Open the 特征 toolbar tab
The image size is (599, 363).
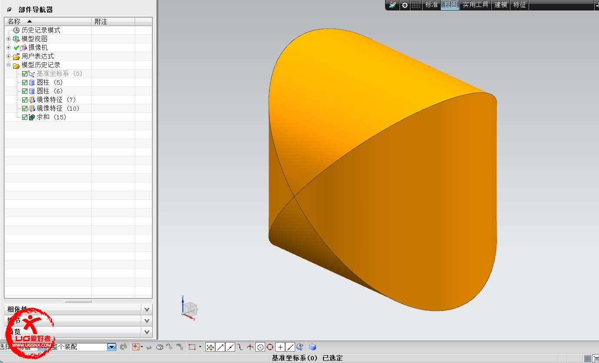click(x=519, y=5)
